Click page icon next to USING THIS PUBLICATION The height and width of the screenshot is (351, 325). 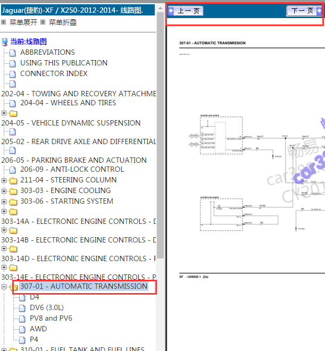point(13,64)
